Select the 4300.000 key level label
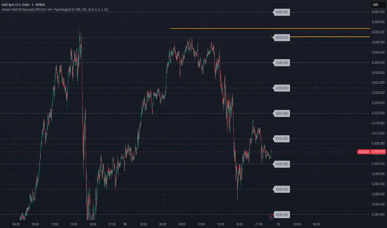Image resolution: width=387 pixels, height=228 pixels. pos(281,164)
